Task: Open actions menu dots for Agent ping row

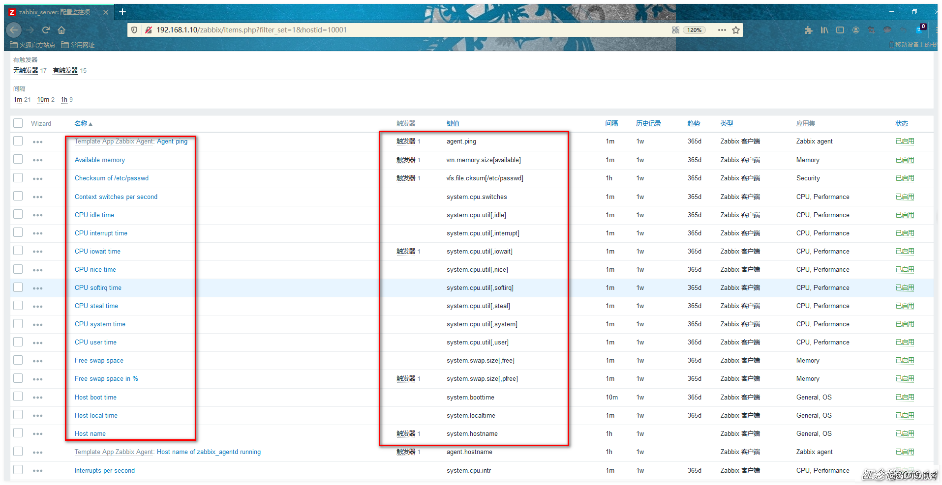Action: [38, 142]
